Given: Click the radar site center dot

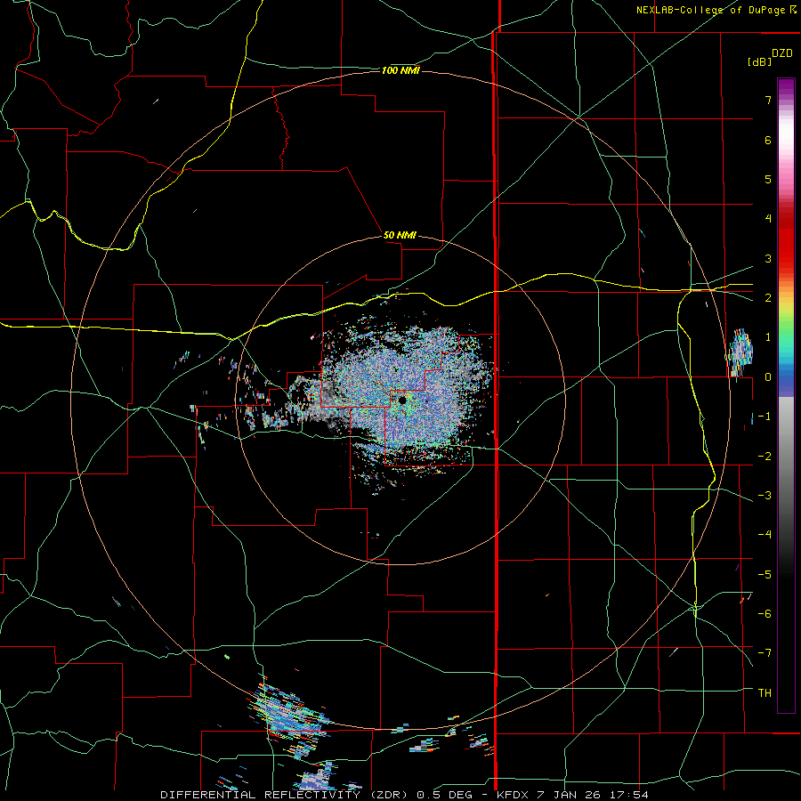Looking at the screenshot, I should pos(402,400).
